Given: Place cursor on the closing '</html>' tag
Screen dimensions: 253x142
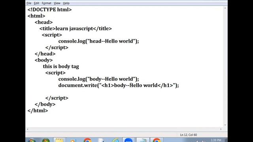Looking at the screenshot, I should tap(38, 110).
